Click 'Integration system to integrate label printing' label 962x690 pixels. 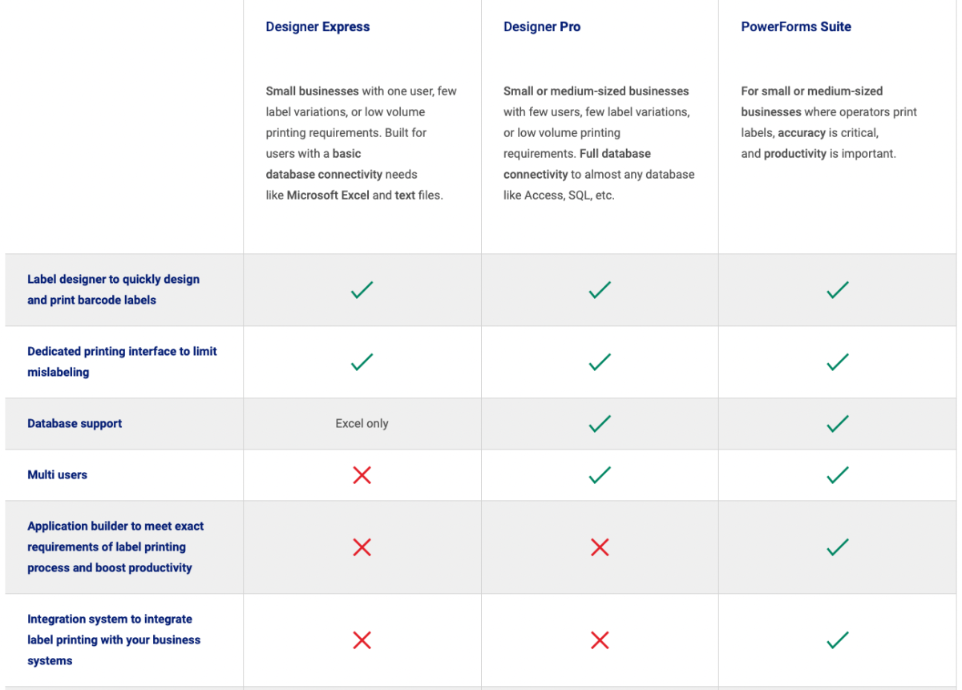(x=114, y=640)
